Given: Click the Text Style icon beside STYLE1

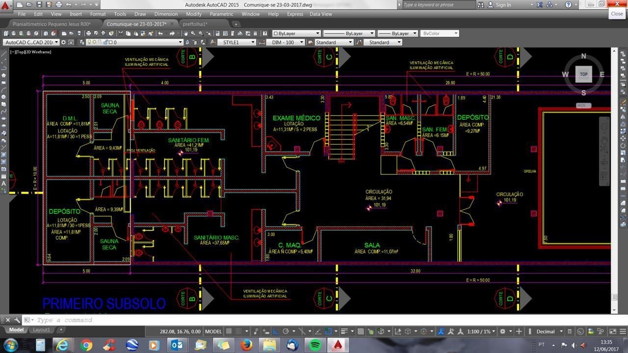Looking at the screenshot, I should [212, 42].
